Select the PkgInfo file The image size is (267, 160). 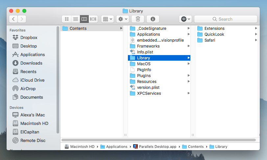tap(159, 70)
